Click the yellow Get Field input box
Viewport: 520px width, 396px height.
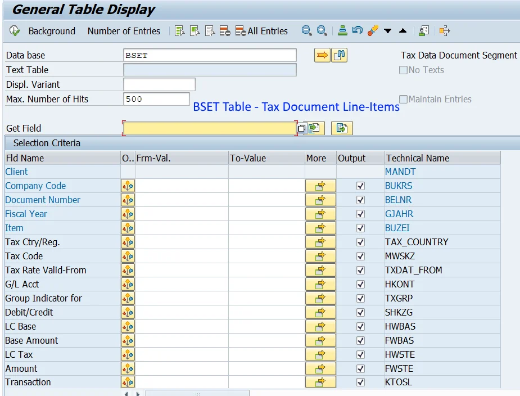(x=210, y=128)
